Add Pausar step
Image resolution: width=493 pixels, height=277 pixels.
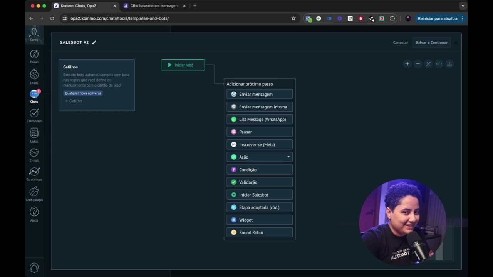[260, 132]
